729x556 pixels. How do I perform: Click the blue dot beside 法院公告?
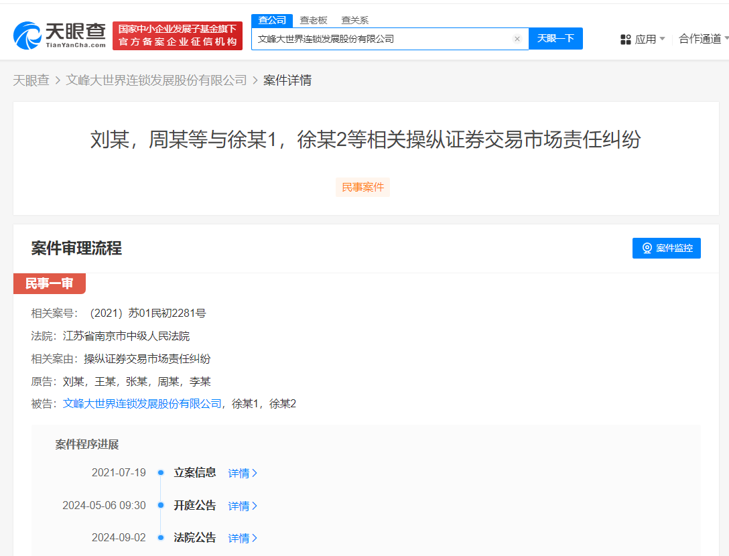point(160,538)
